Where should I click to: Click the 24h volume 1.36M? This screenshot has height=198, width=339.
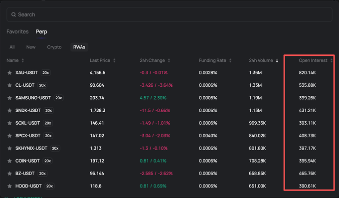pyautogui.click(x=255, y=73)
